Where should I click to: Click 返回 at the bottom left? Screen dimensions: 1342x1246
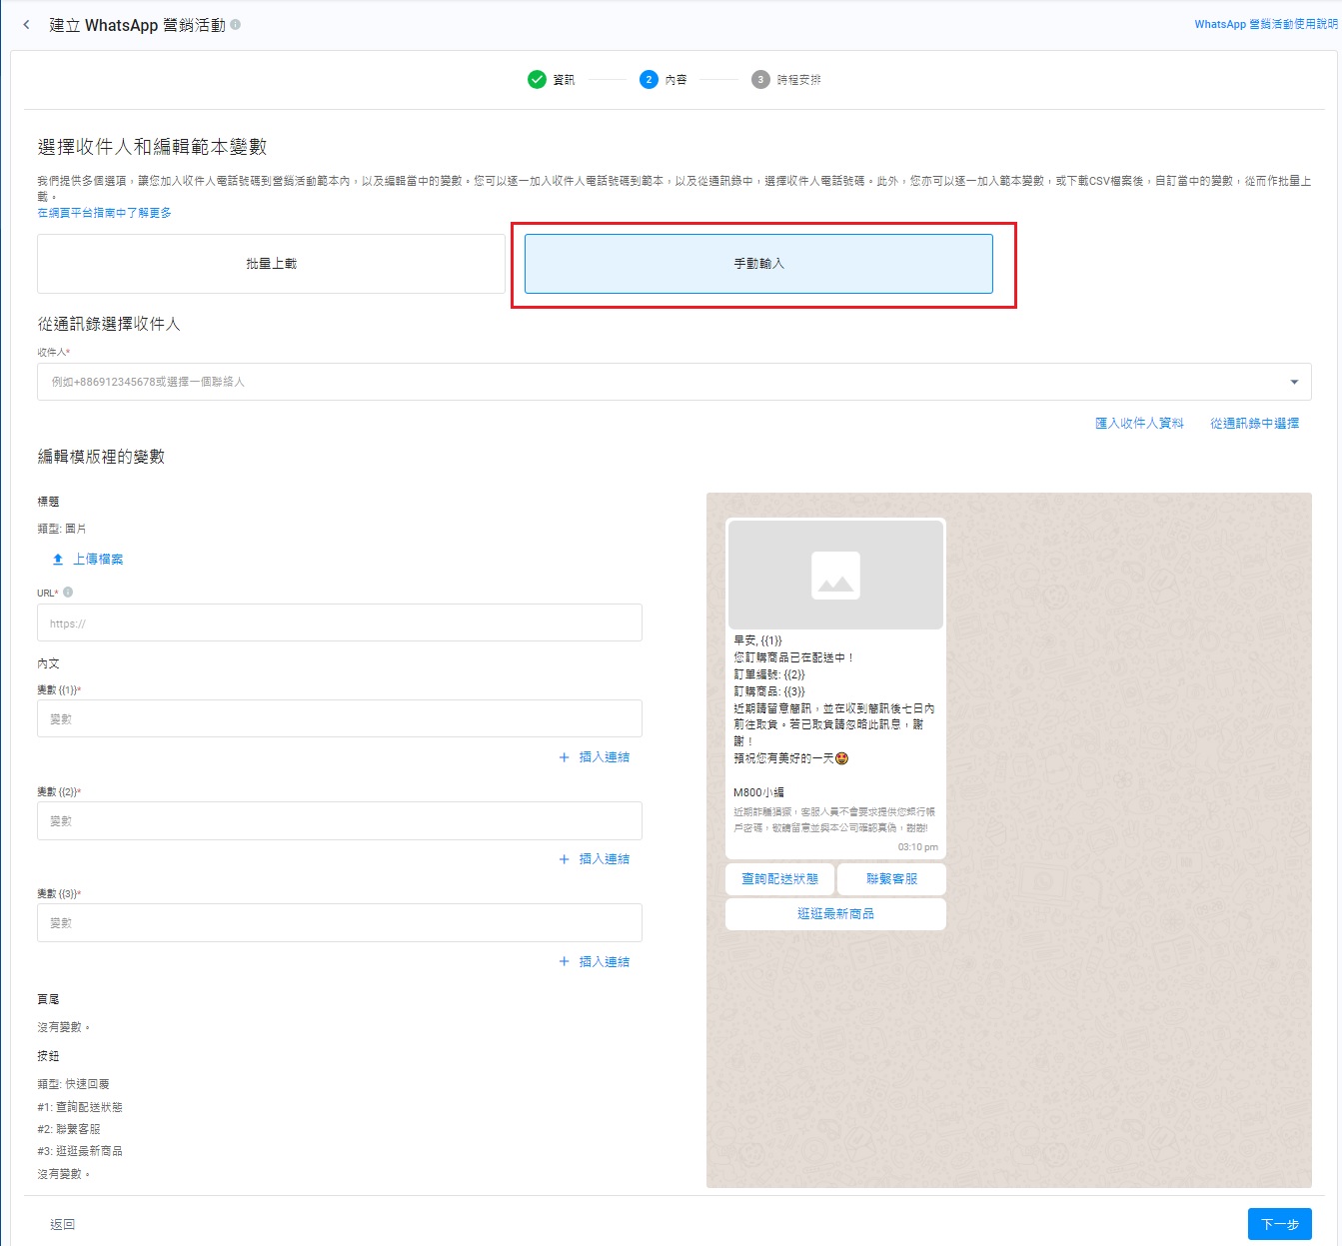(62, 1224)
